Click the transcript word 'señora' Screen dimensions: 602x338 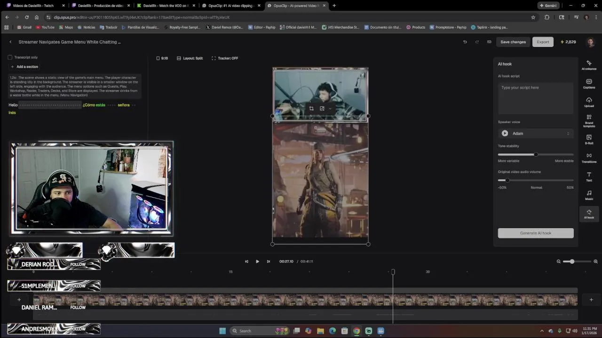(124, 105)
